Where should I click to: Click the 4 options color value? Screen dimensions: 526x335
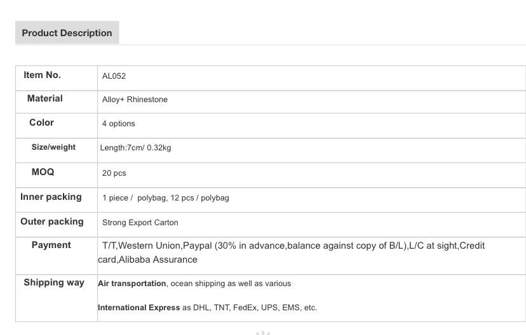tap(119, 124)
